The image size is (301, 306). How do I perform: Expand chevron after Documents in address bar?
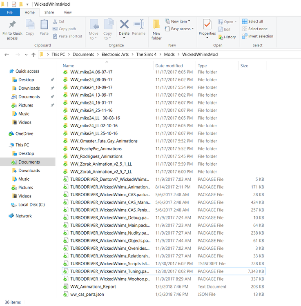coord(98,54)
